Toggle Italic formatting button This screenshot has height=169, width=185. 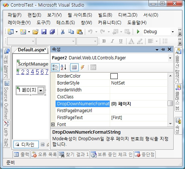(112, 41)
